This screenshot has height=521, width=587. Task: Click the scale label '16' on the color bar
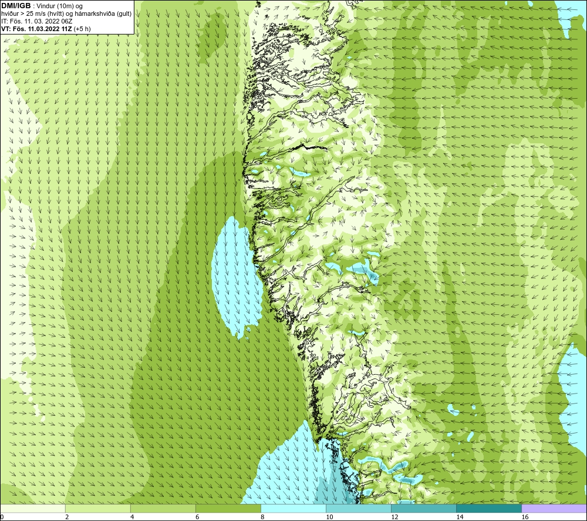(525, 517)
